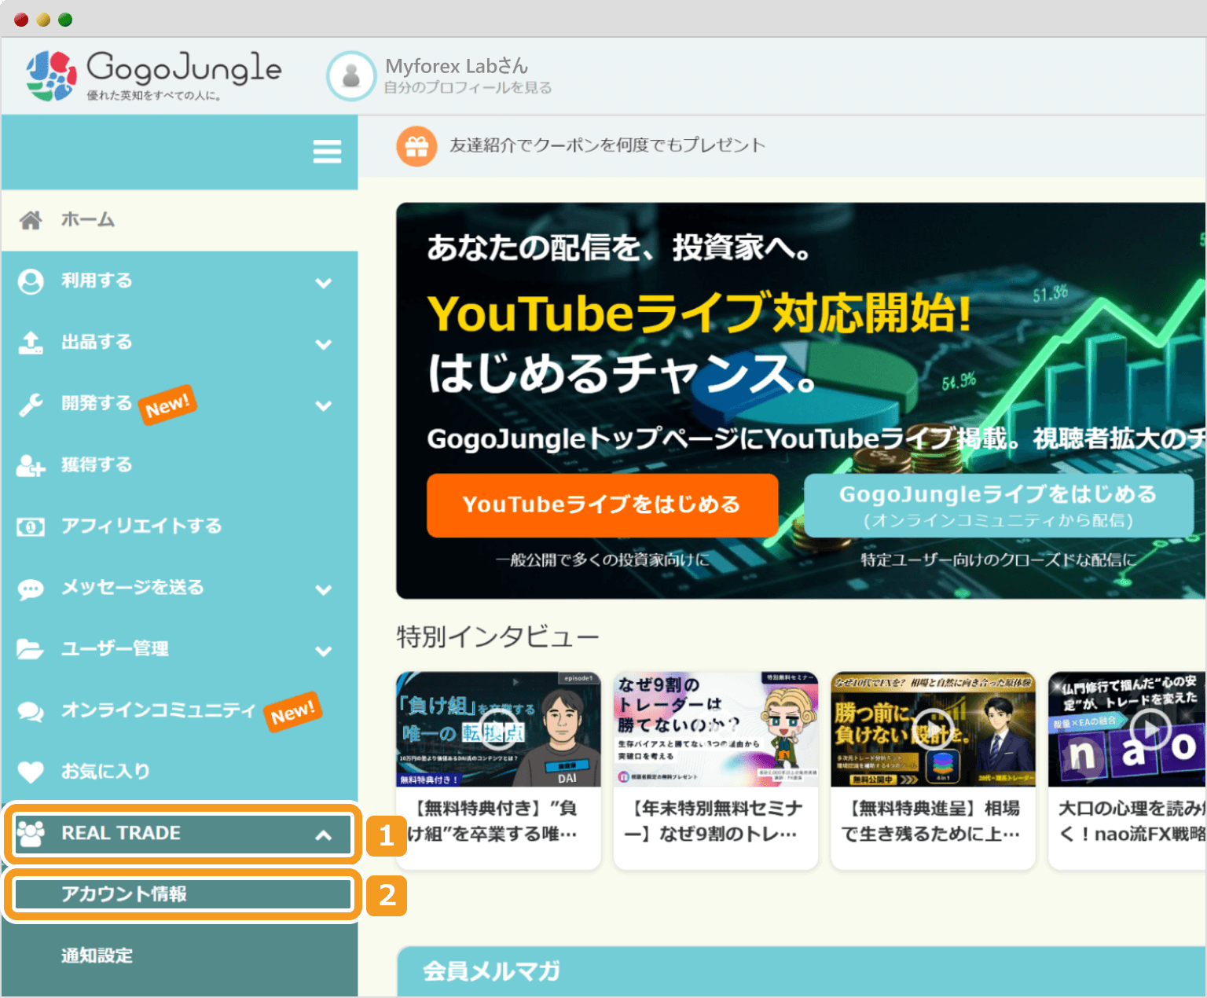The width and height of the screenshot is (1207, 998).
Task: Expand the メッセージを送る section
Action: click(x=324, y=589)
